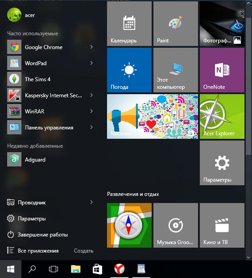Open the Settings tile (Параметры)
Viewport: 252px width, 278px height.
[222, 163]
